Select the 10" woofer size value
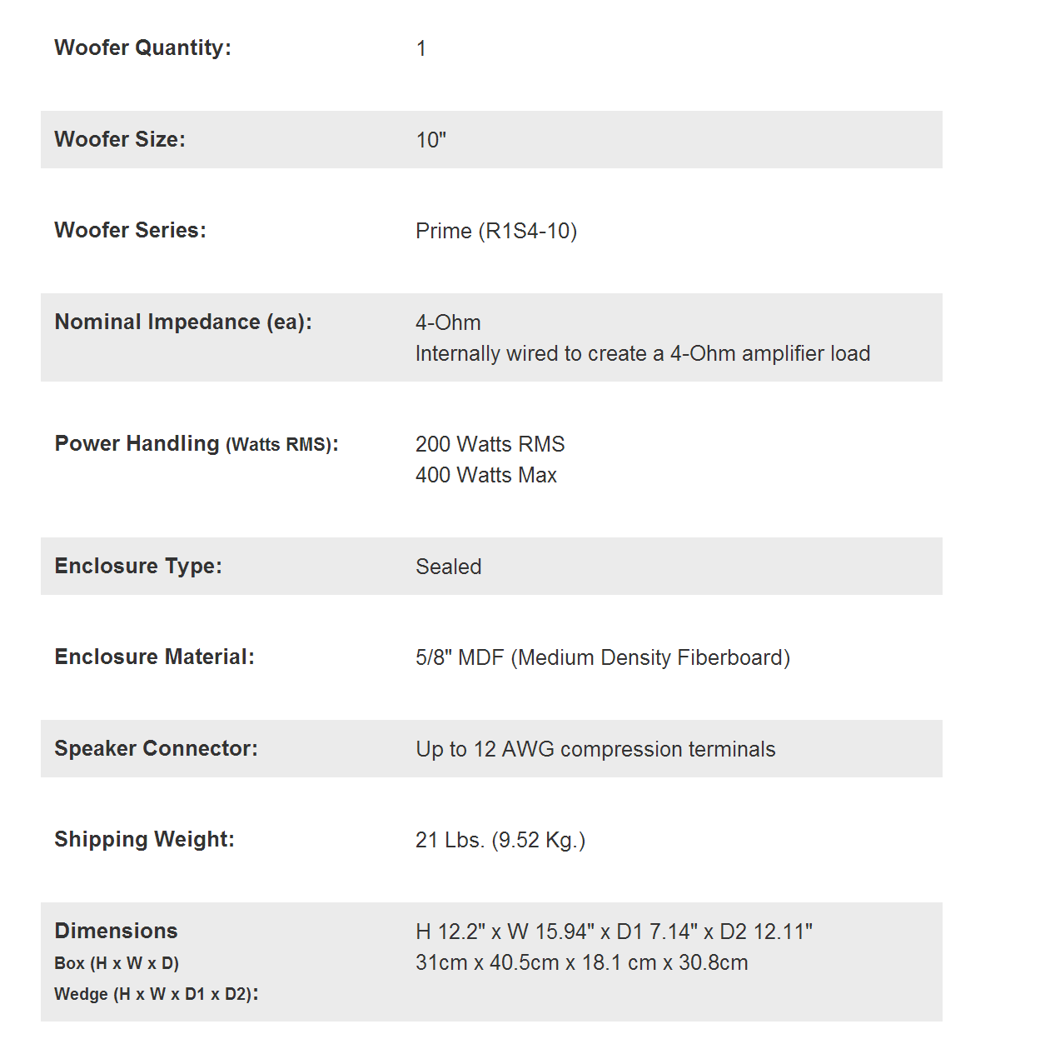 click(x=430, y=140)
